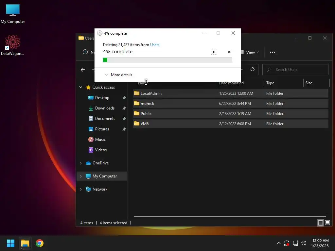Screen dimensions: 335x251
Task: Pause the delete operation
Action: (x=214, y=52)
